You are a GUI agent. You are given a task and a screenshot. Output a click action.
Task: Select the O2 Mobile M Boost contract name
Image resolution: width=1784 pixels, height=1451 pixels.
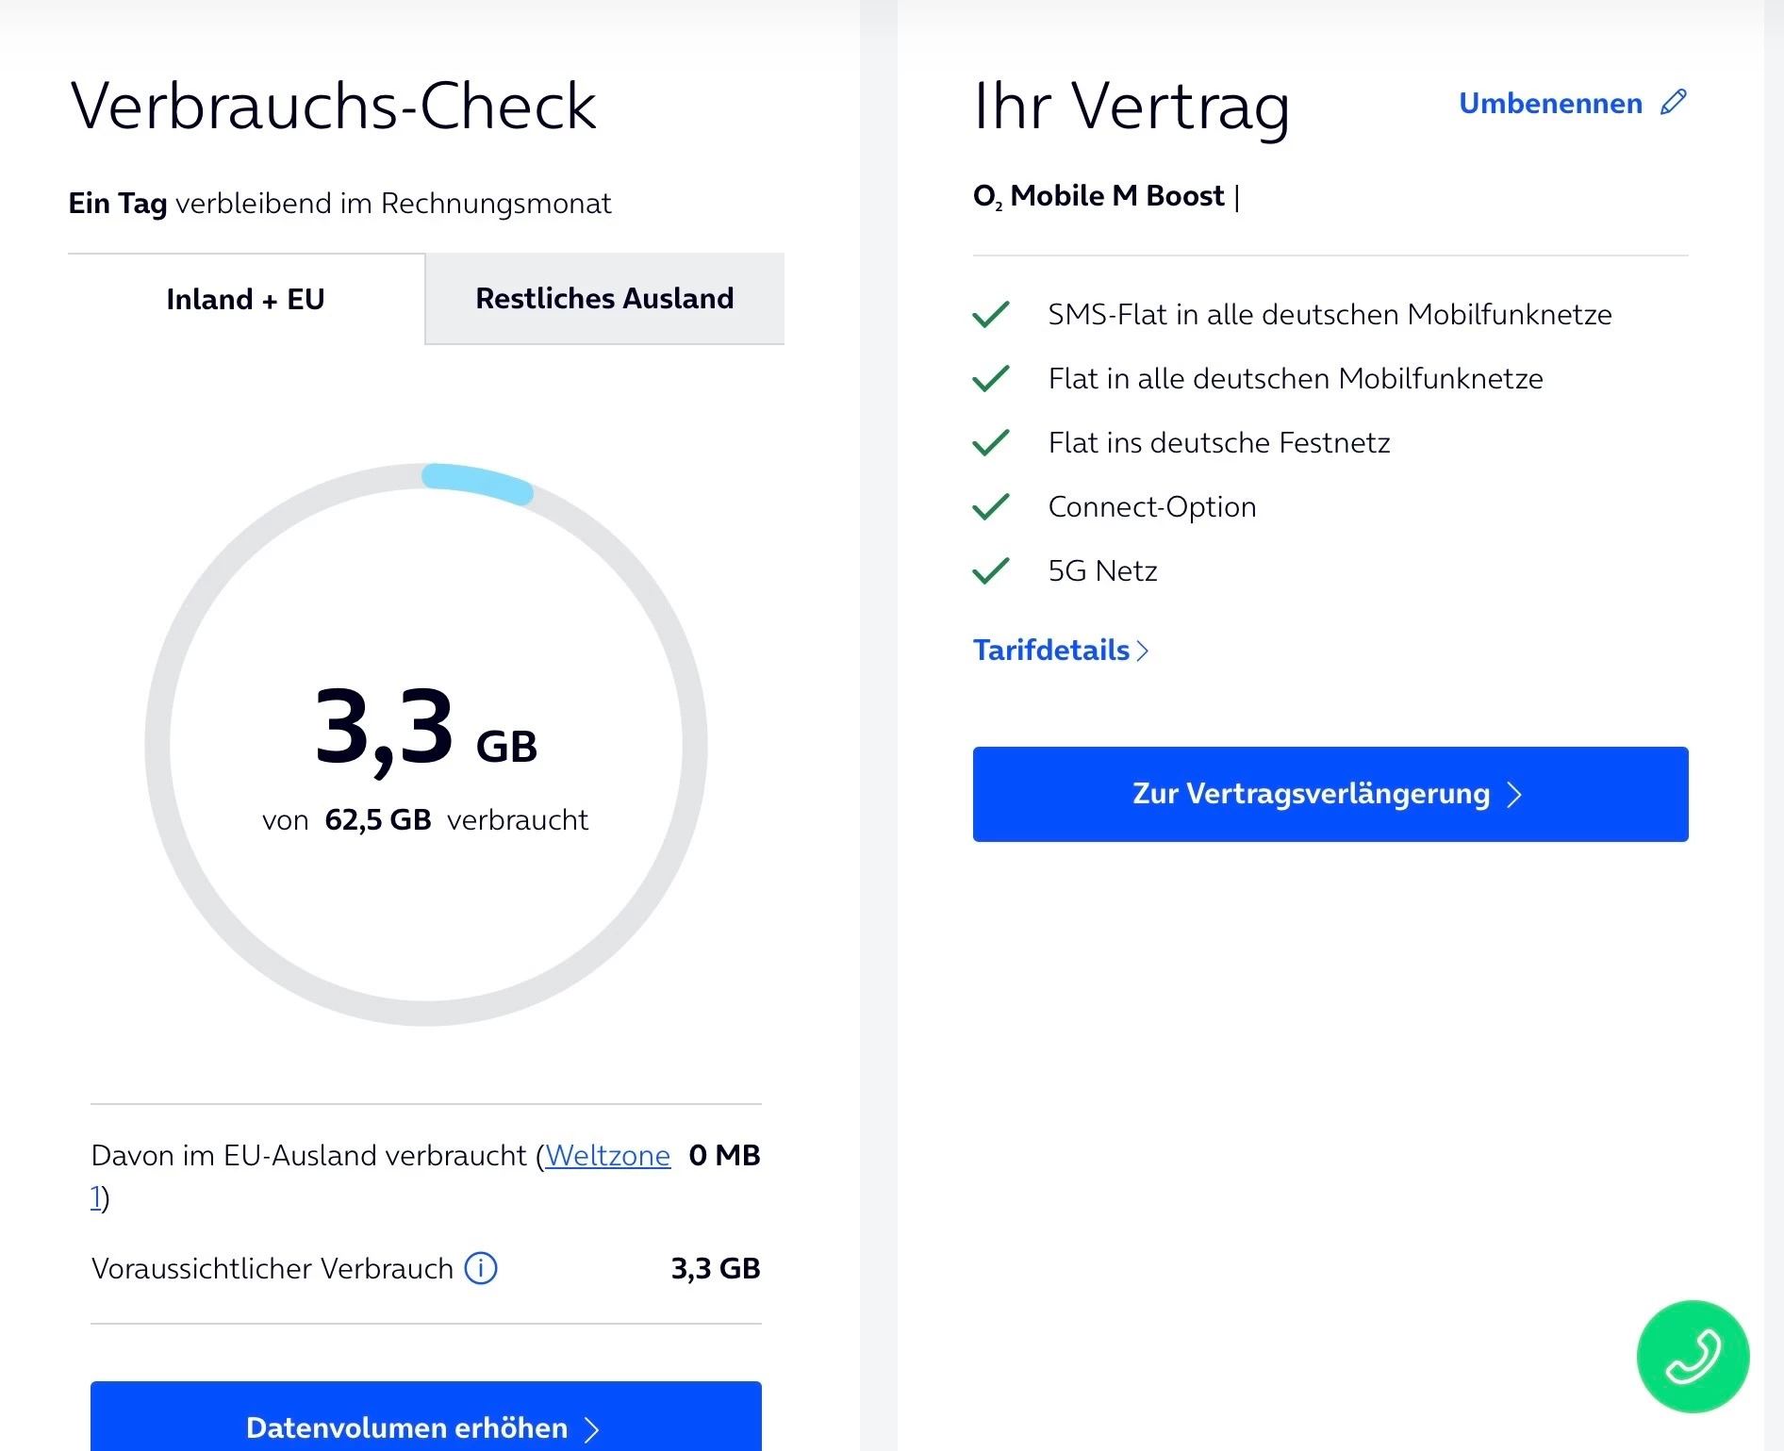(x=1098, y=196)
